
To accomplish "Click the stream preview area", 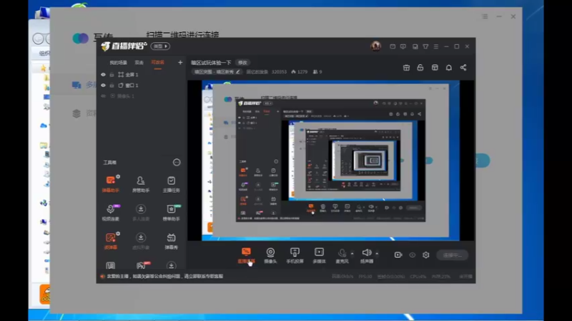I will [330, 160].
